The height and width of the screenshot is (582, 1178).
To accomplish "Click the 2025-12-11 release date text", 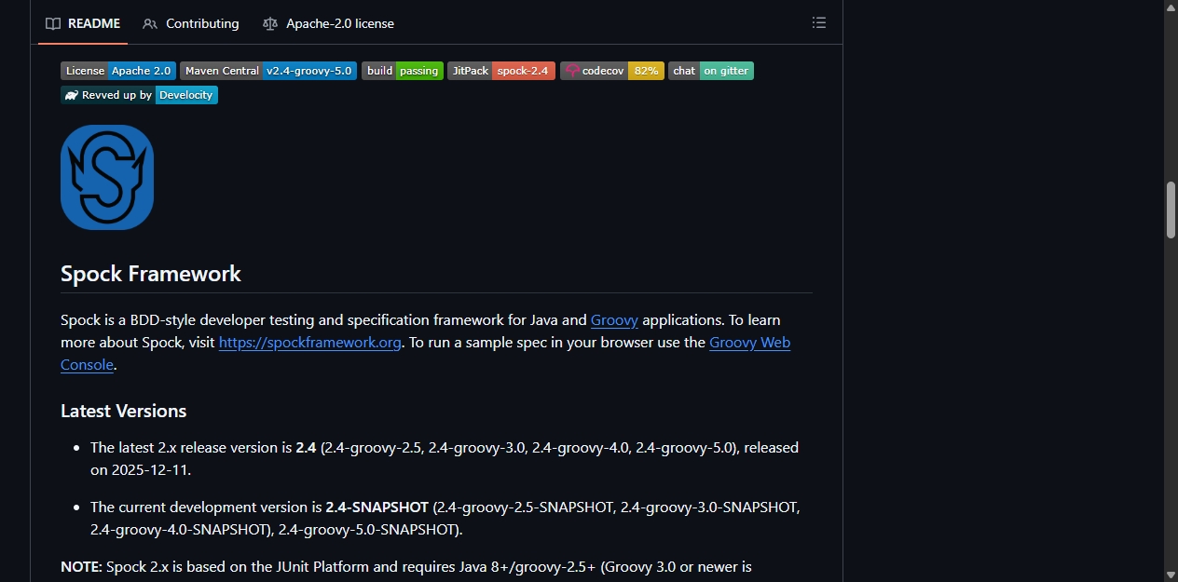I will (151, 470).
